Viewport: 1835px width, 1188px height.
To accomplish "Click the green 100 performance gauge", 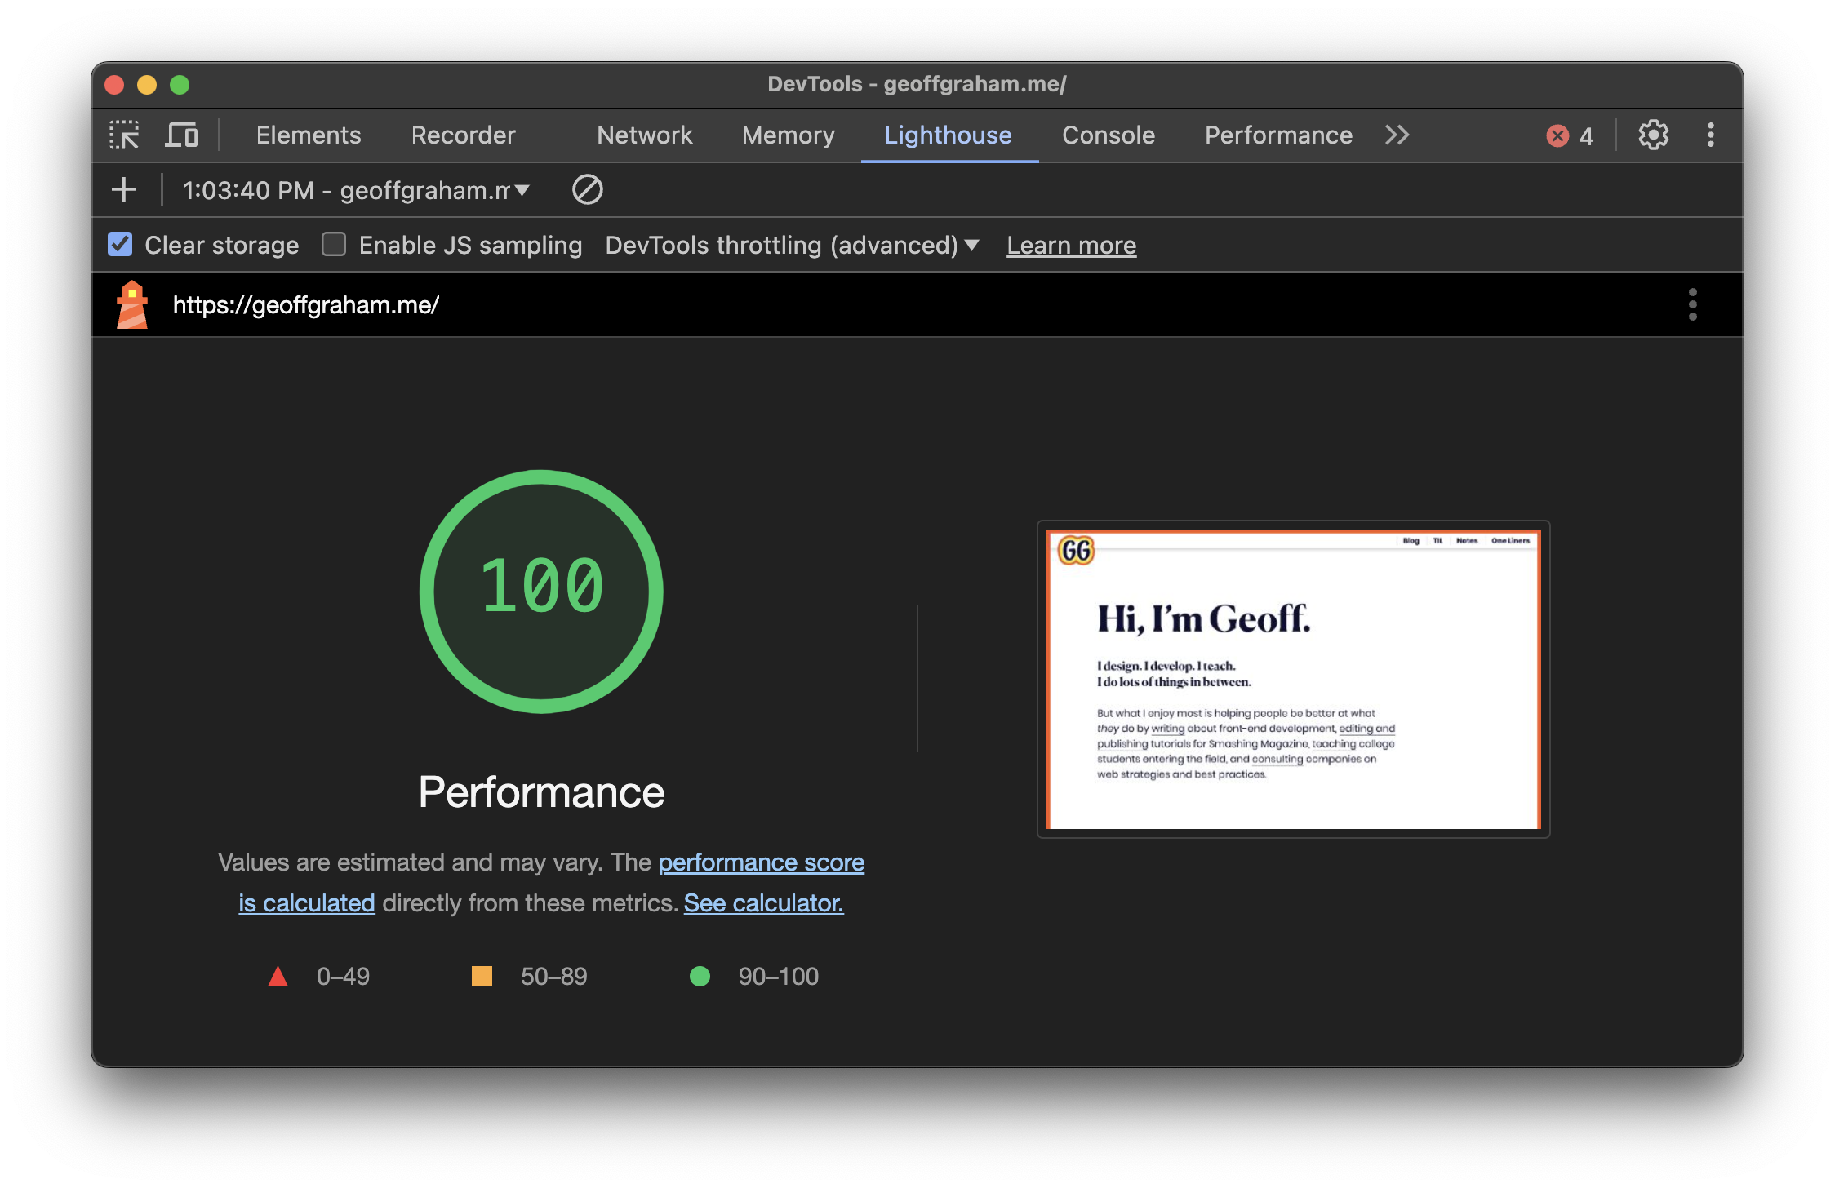I will tap(541, 592).
